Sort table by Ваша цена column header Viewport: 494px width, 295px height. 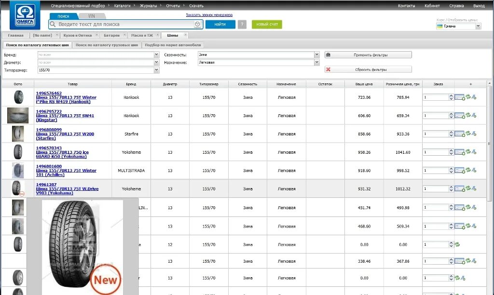[x=364, y=84]
